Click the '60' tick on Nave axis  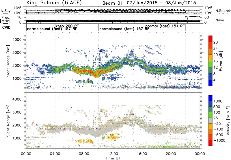click(x=207, y=17)
